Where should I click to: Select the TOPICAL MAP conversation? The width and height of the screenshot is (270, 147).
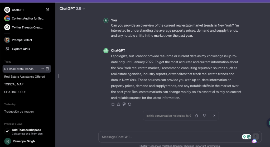pyautogui.click(x=14, y=84)
